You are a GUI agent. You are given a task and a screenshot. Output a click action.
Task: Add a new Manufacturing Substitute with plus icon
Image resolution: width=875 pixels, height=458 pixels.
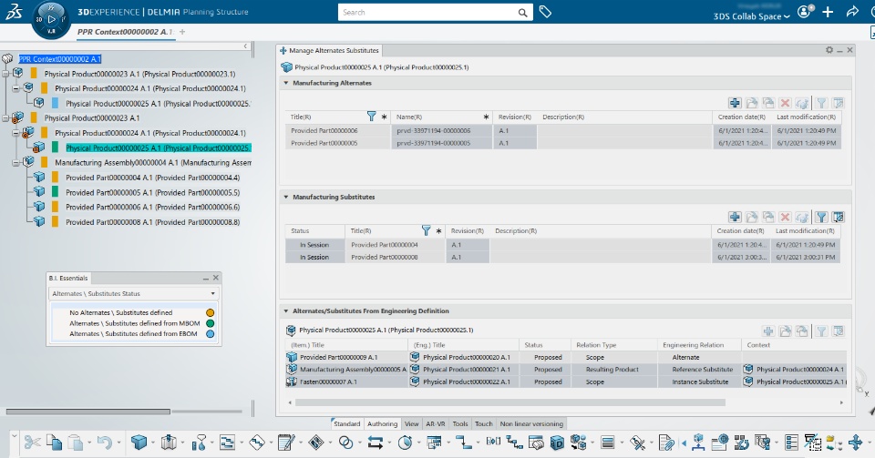(x=735, y=217)
